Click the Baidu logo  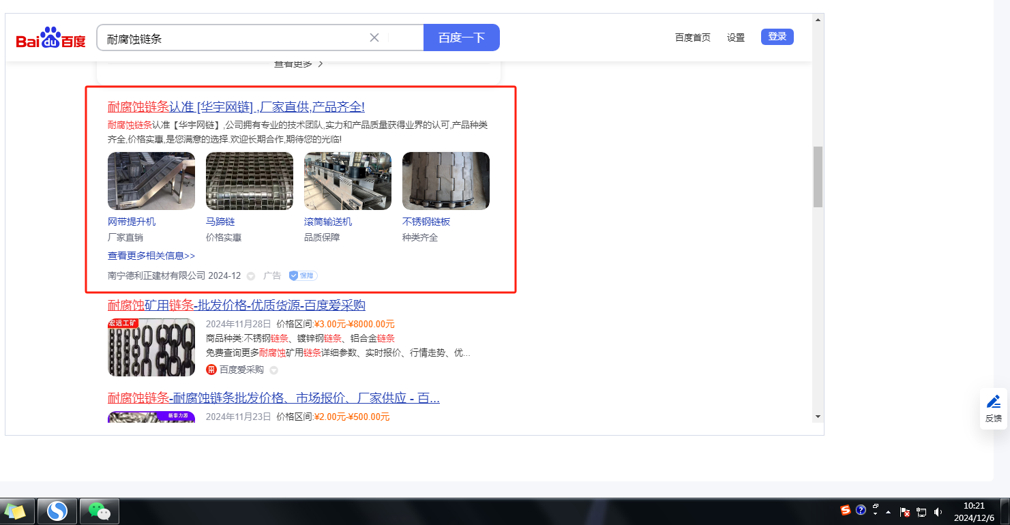[x=51, y=37]
